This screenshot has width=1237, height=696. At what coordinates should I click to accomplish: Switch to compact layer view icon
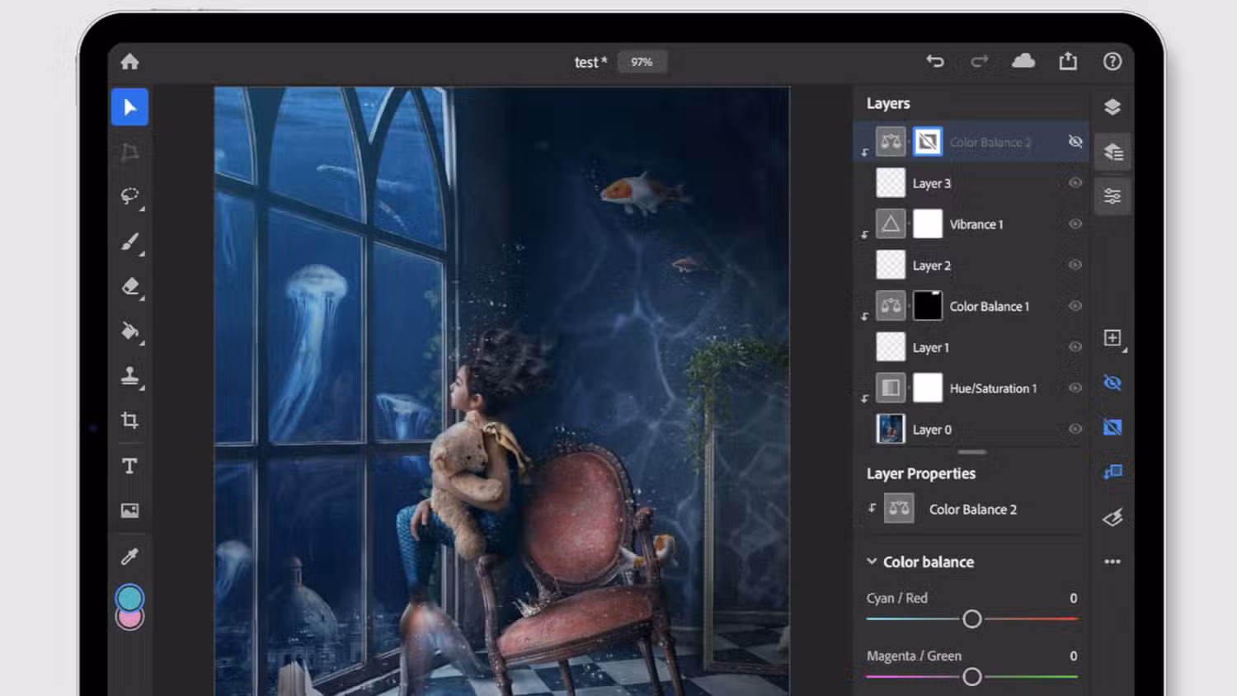tap(1112, 107)
